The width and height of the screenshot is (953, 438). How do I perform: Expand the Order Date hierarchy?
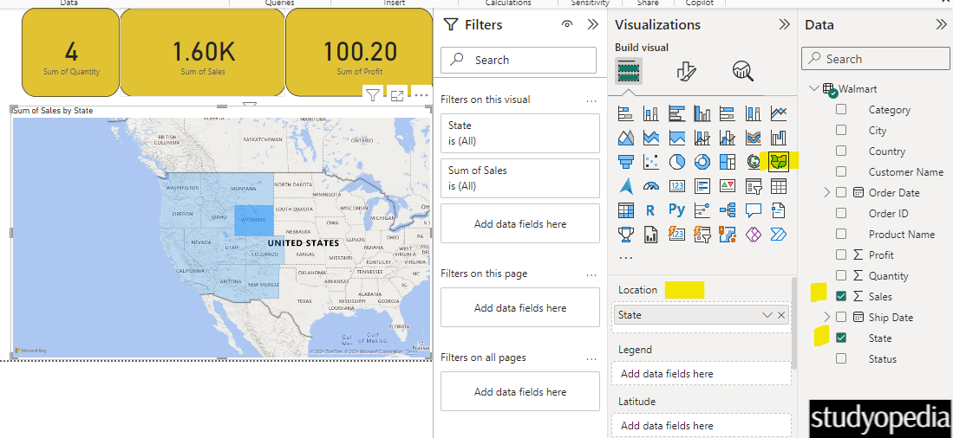826,193
